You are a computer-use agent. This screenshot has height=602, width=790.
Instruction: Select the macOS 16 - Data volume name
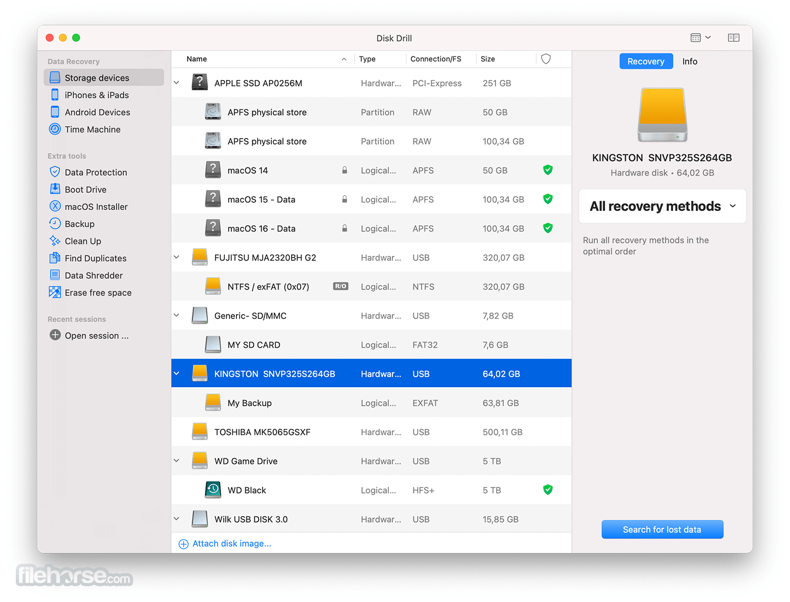[262, 229]
